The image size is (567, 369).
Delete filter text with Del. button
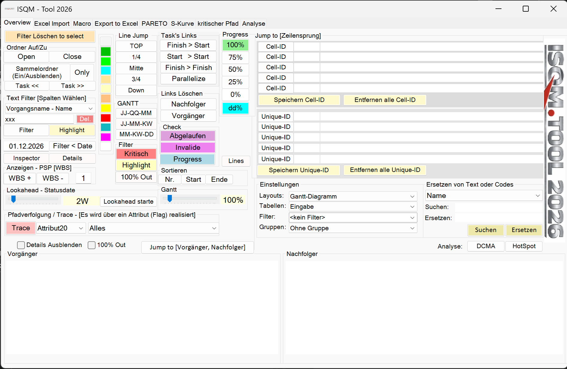point(85,119)
